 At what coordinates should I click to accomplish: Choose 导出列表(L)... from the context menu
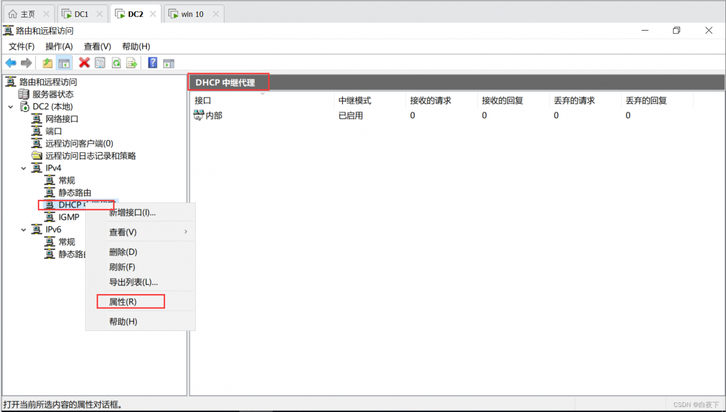tap(140, 282)
